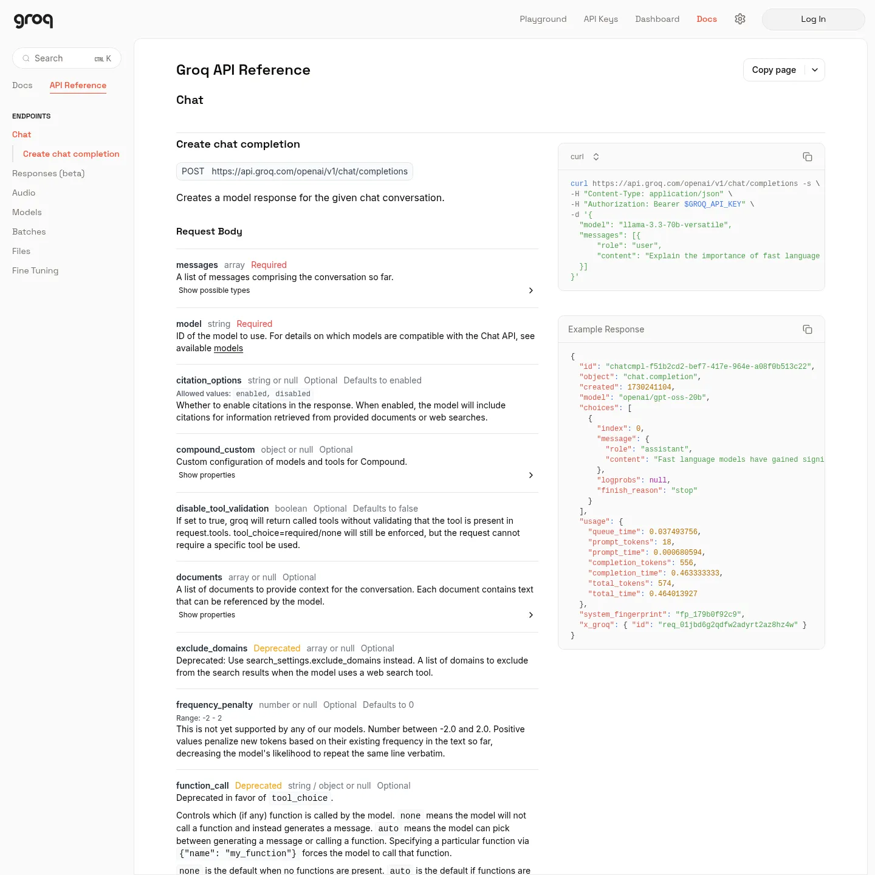Viewport: 875px width, 875px height.
Task: Expand compound_custom properties
Action: click(357, 475)
